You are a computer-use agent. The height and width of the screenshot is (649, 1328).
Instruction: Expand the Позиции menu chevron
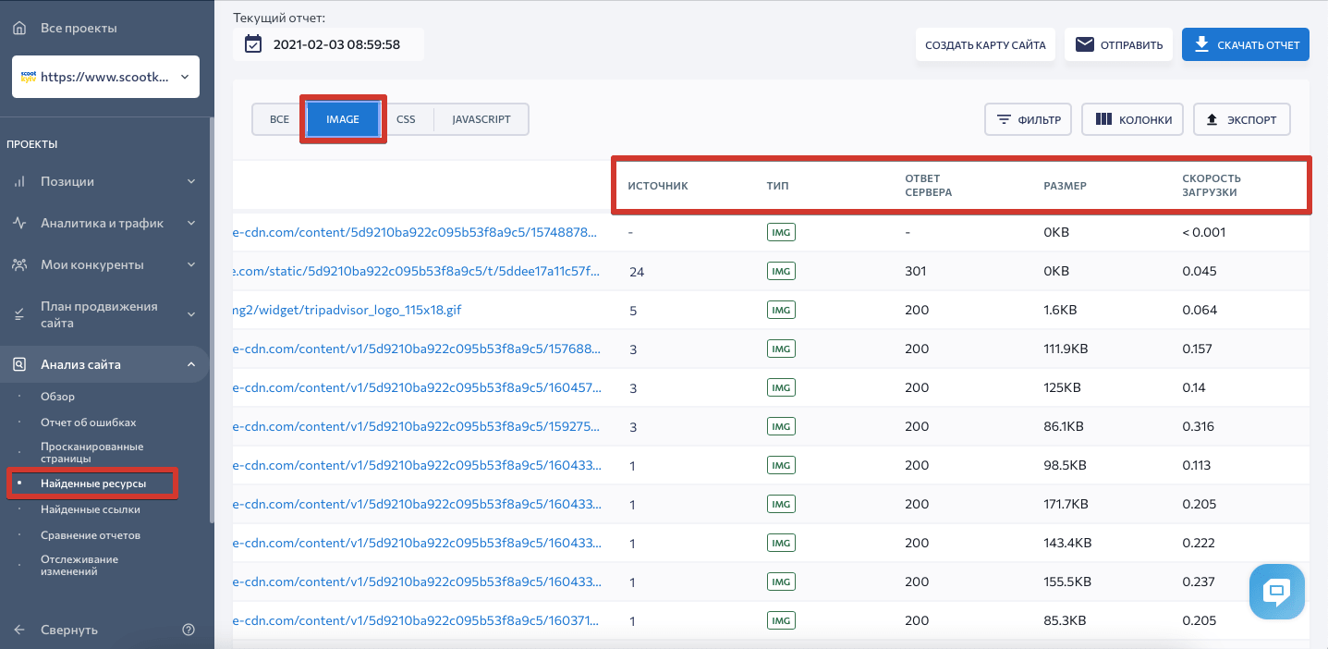tap(191, 182)
